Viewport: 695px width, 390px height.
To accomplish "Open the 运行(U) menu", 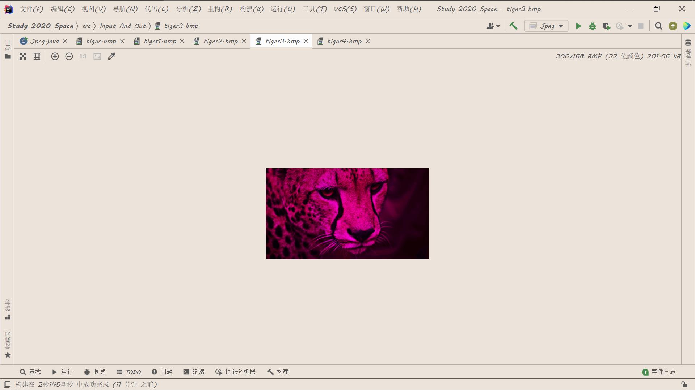I will coord(283,9).
